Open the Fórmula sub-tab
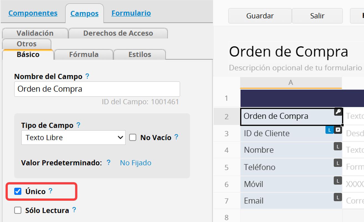Screen dimensions: 364x222 point(84,54)
